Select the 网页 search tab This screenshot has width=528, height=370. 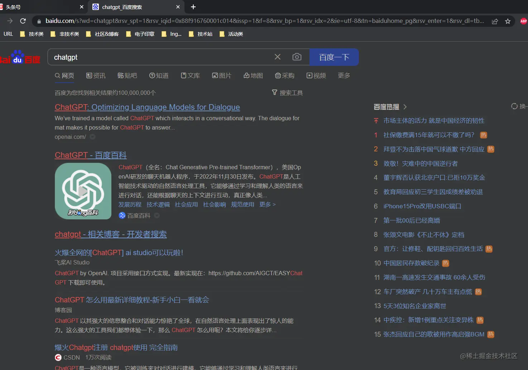click(64, 76)
